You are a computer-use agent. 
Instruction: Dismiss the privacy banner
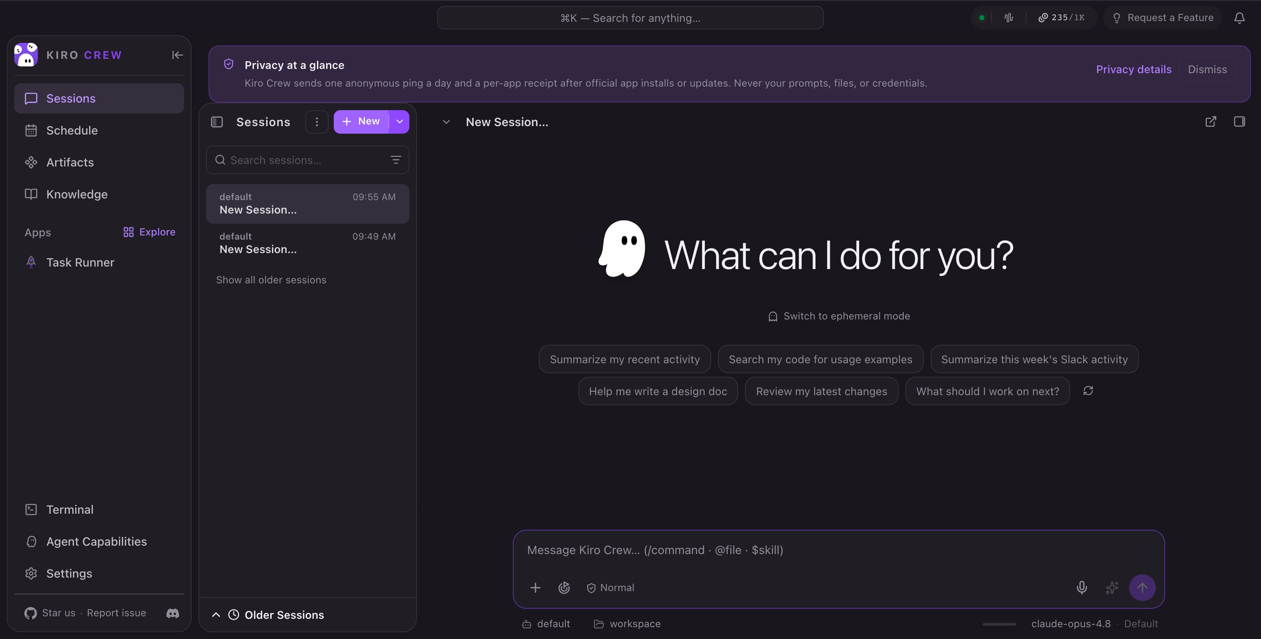pos(1207,69)
